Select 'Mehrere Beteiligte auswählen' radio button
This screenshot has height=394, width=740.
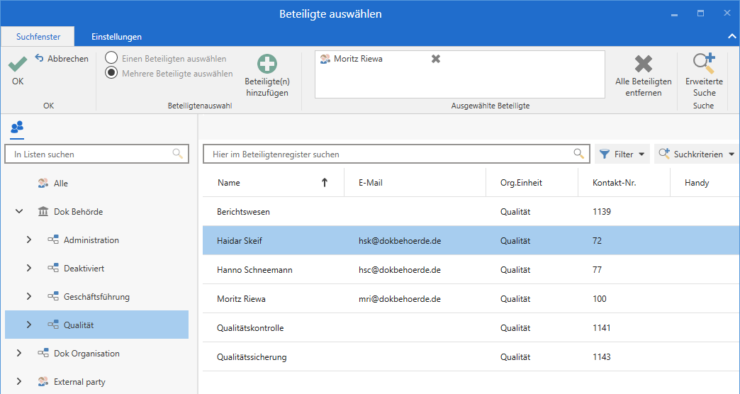[x=111, y=73]
